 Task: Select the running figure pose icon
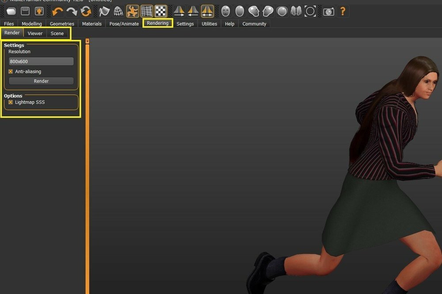tap(133, 11)
